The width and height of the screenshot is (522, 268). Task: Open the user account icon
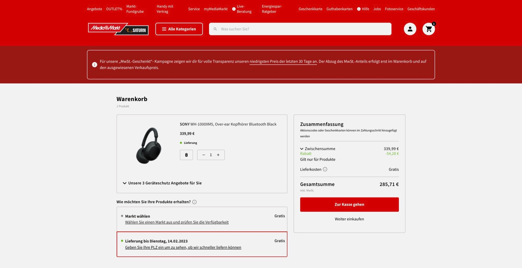pos(410,29)
